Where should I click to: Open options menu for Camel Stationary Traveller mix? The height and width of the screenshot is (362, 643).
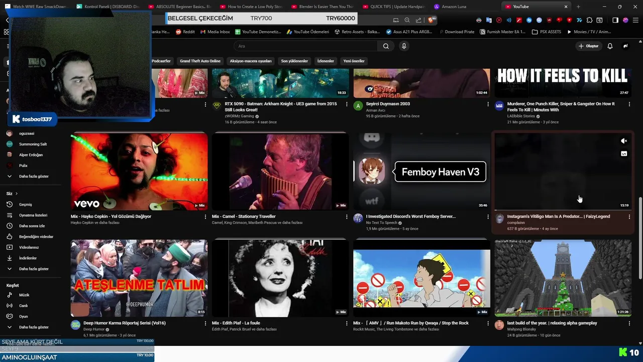[347, 217]
